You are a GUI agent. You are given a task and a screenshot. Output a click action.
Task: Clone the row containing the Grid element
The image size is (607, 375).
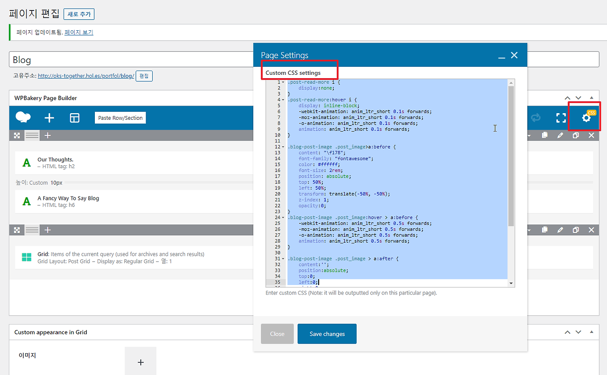pyautogui.click(x=576, y=230)
